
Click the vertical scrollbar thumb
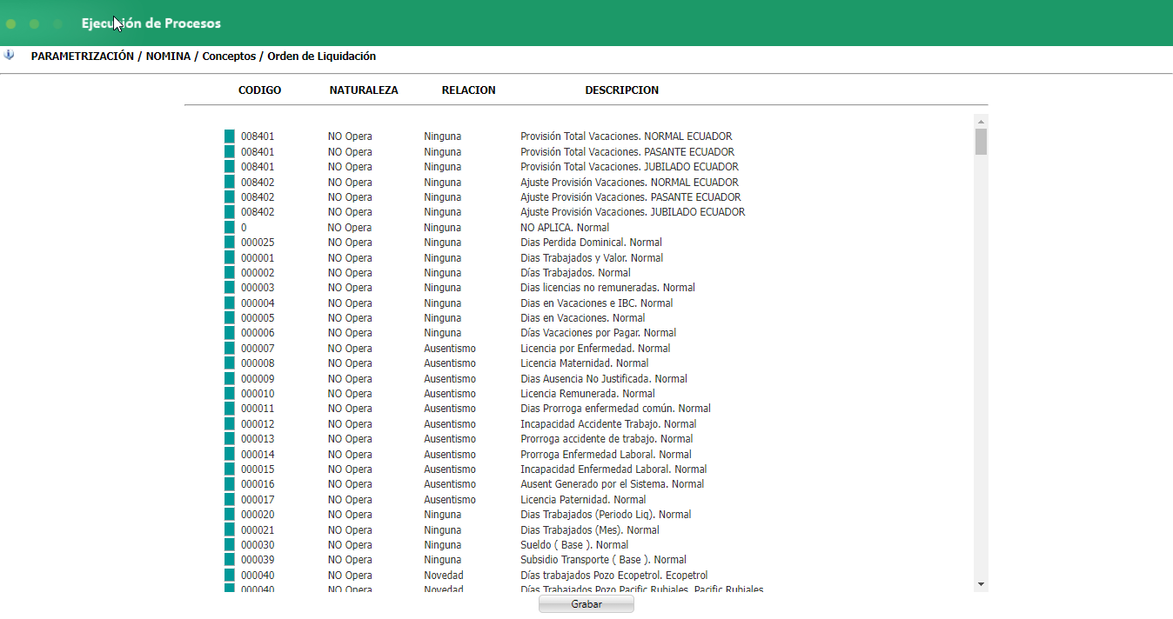point(981,142)
